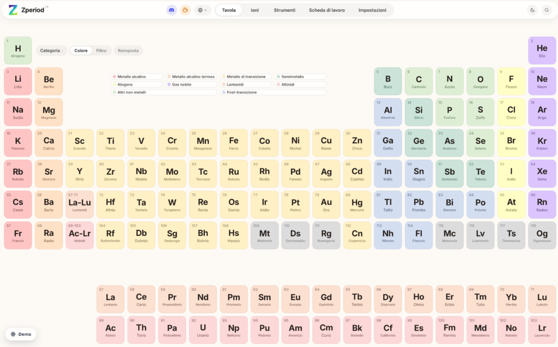Select the Colore mode toggle
The width and height of the screenshot is (558, 347).
click(81, 51)
